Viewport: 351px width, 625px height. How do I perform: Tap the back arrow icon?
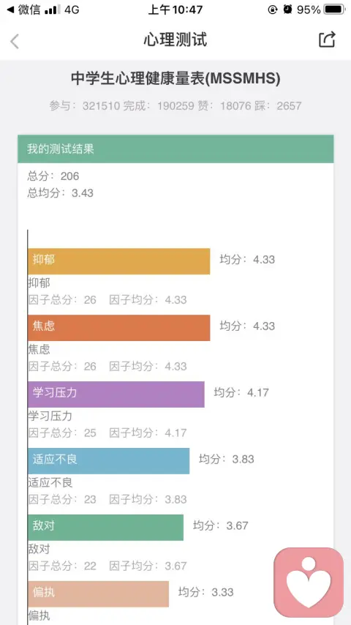(15, 41)
